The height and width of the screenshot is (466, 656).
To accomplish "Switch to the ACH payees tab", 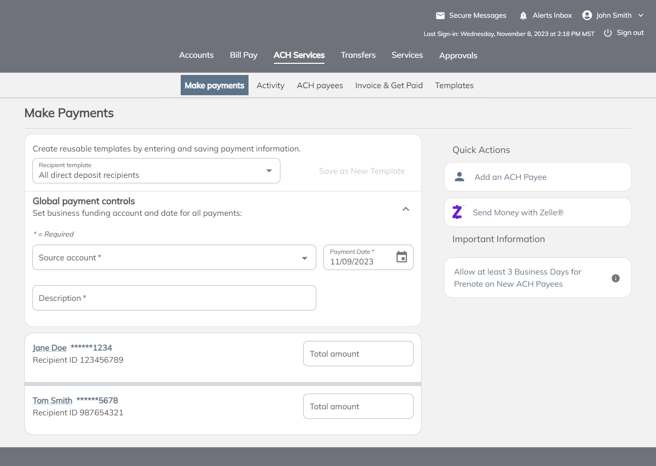I will tap(320, 86).
